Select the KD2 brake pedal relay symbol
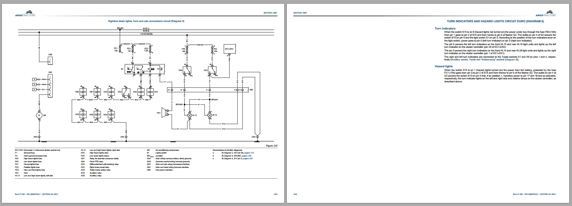Image resolution: width=572 pixels, height=206 pixels. [127, 92]
